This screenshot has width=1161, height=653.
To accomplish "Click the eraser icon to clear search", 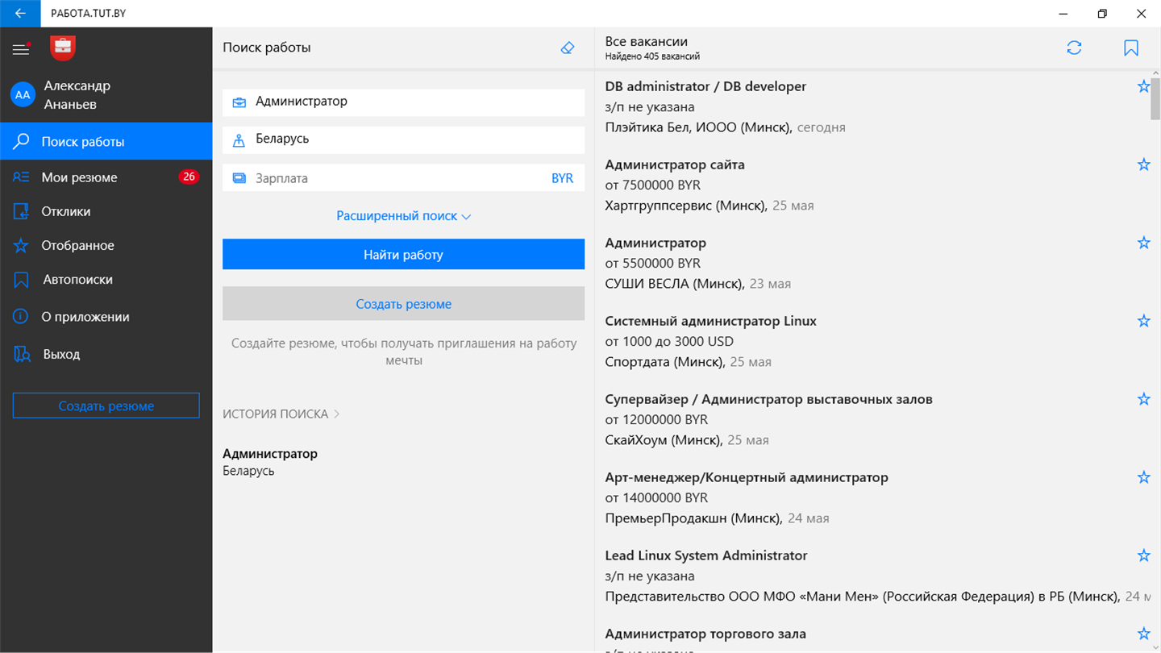I will tap(568, 48).
